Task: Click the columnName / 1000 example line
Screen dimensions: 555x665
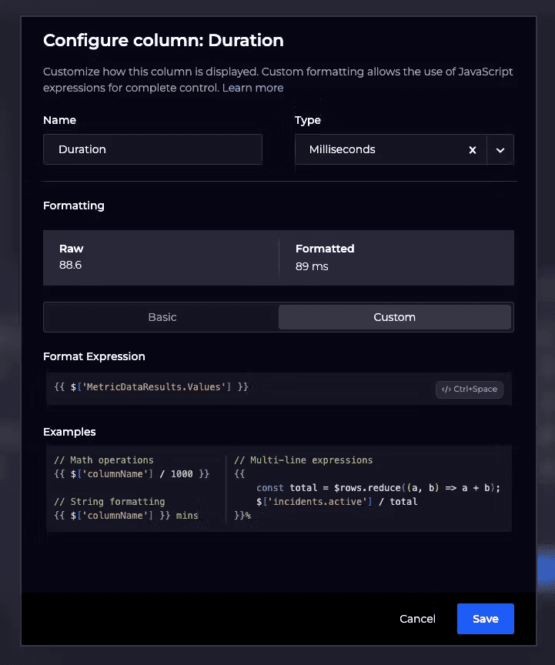Action: click(x=132, y=473)
